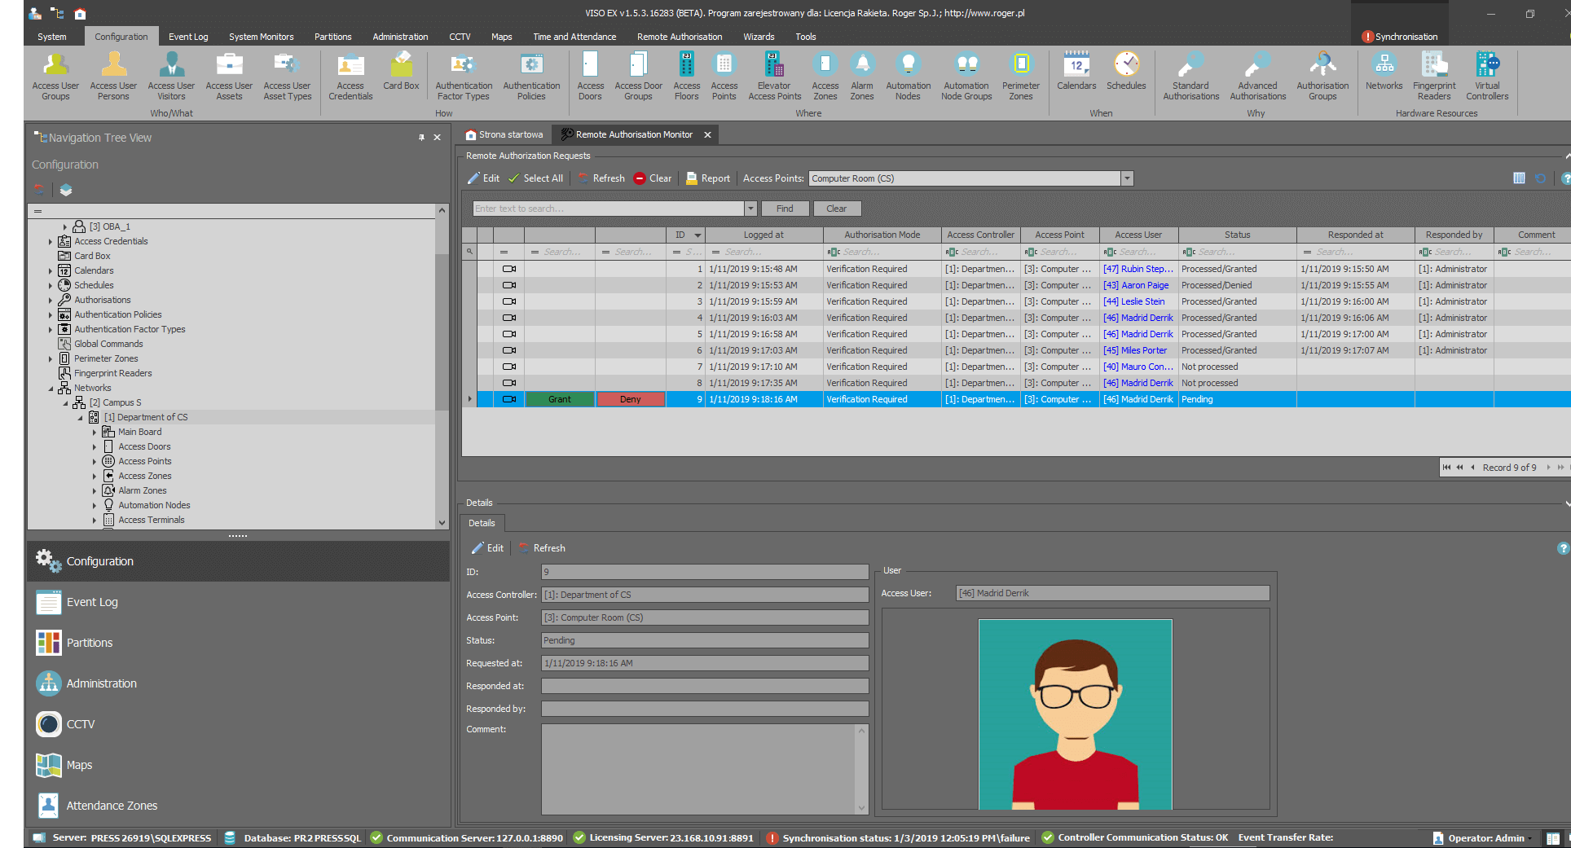
Task: Open the Access Points combo box dropdown
Action: point(1127,178)
